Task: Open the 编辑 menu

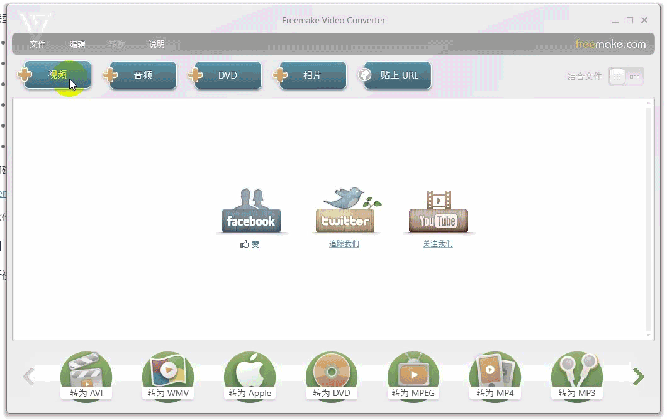Action: 77,44
